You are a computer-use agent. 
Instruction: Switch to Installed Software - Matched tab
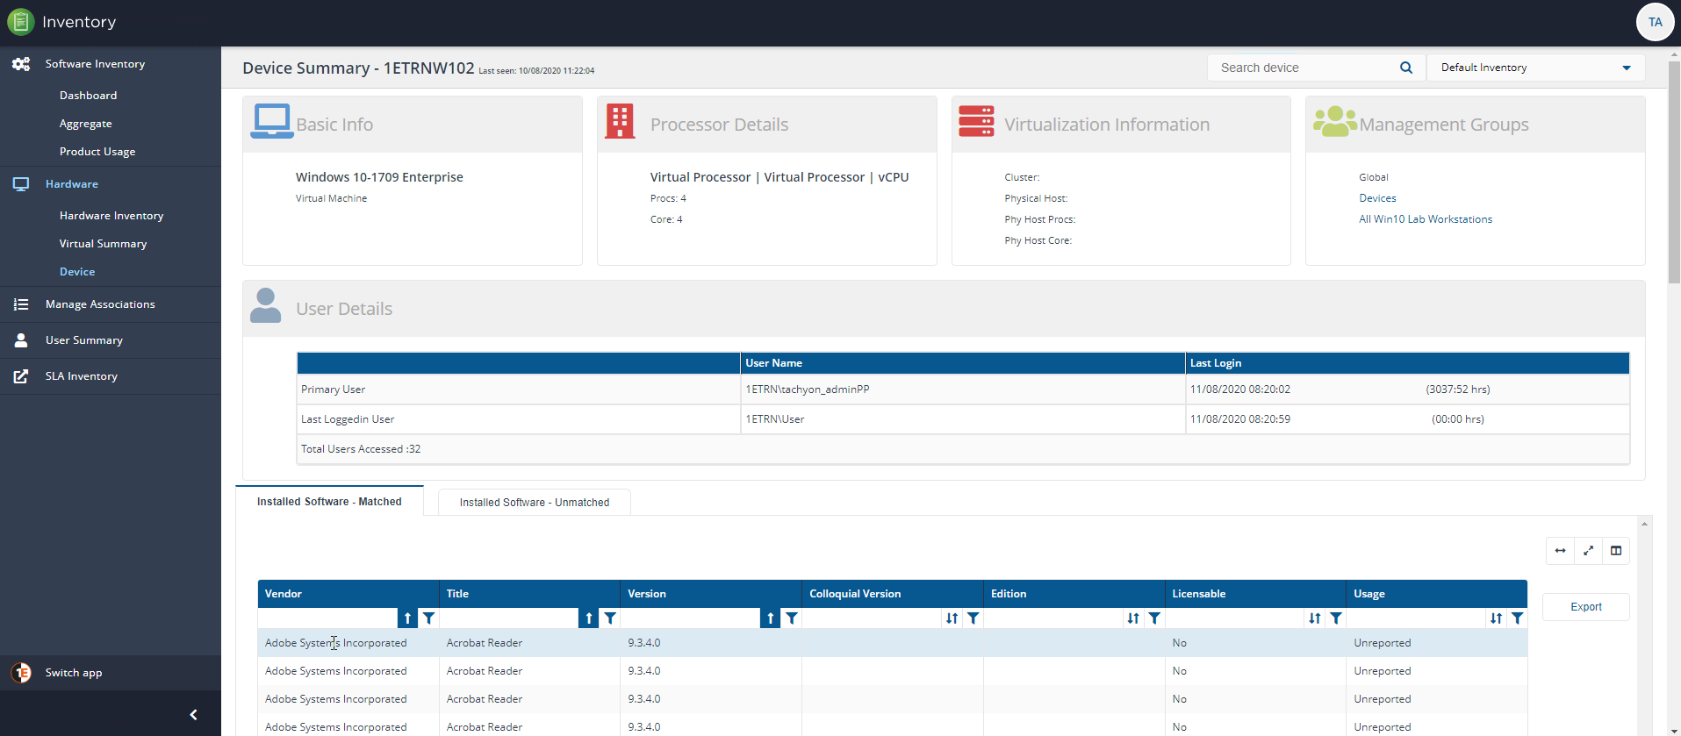coord(329,502)
